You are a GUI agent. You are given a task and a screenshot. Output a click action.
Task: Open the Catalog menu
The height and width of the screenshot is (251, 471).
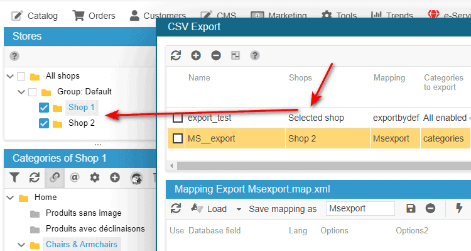(x=35, y=16)
